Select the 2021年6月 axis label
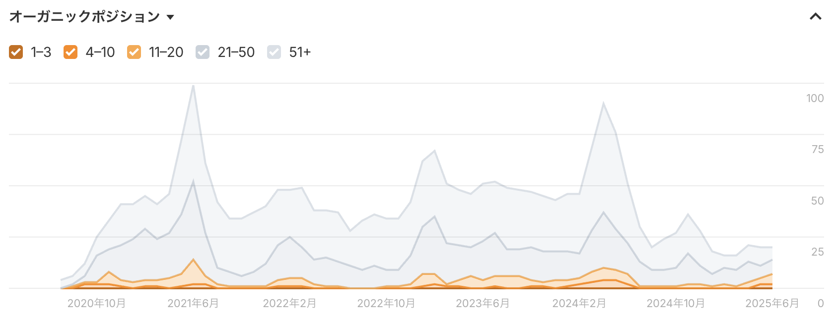 click(x=193, y=303)
